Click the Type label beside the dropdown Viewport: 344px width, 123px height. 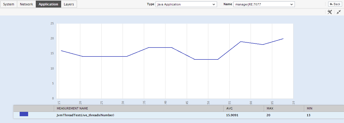pos(151,4)
